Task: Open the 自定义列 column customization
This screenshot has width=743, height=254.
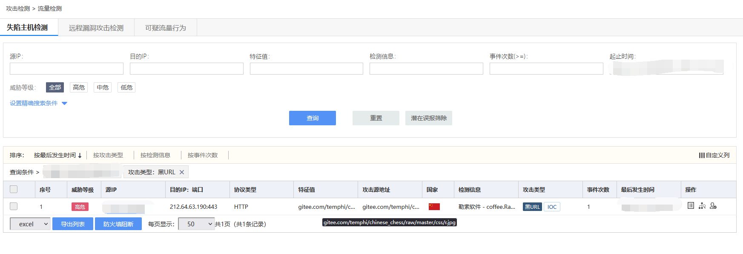Action: tap(714, 155)
